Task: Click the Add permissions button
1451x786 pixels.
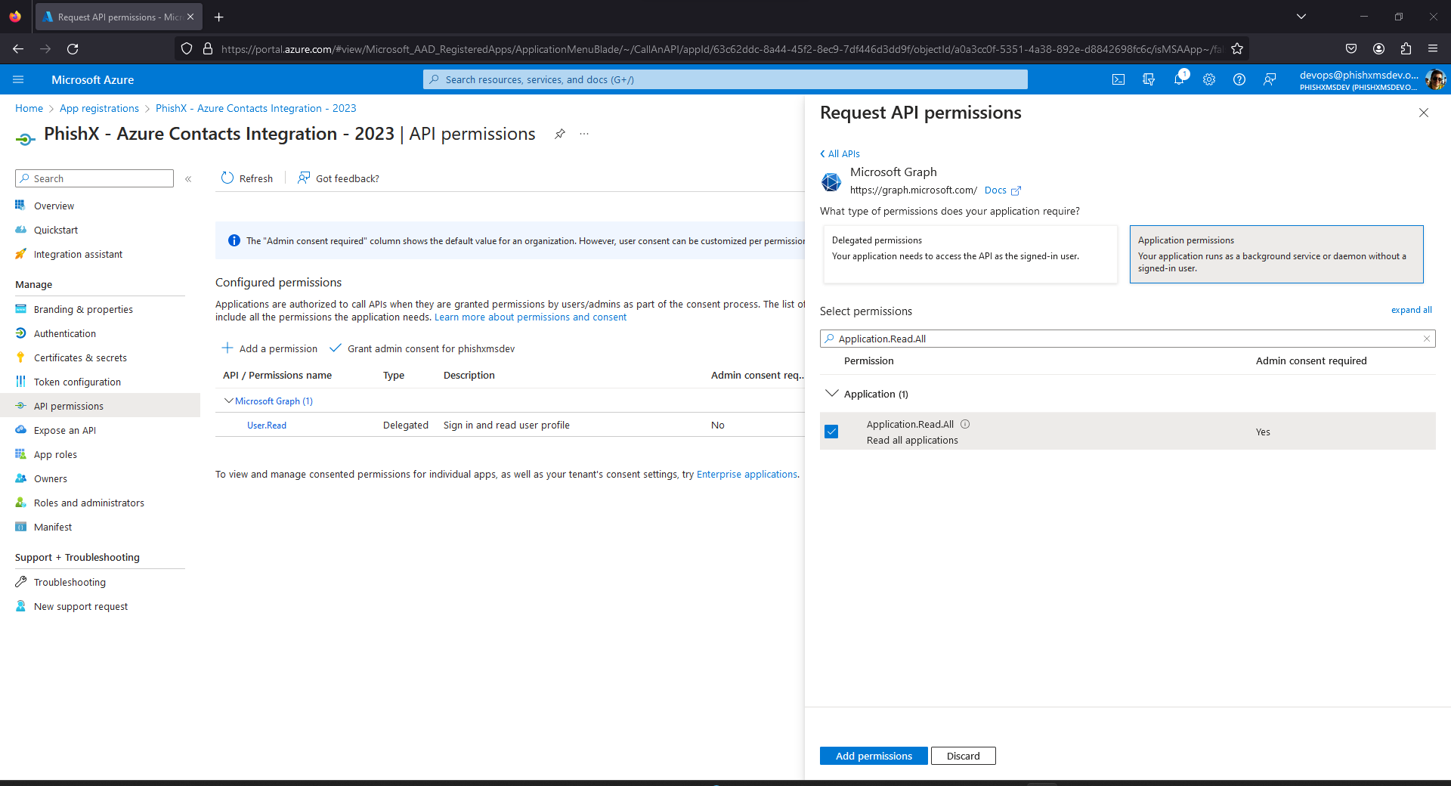Action: pos(874,756)
